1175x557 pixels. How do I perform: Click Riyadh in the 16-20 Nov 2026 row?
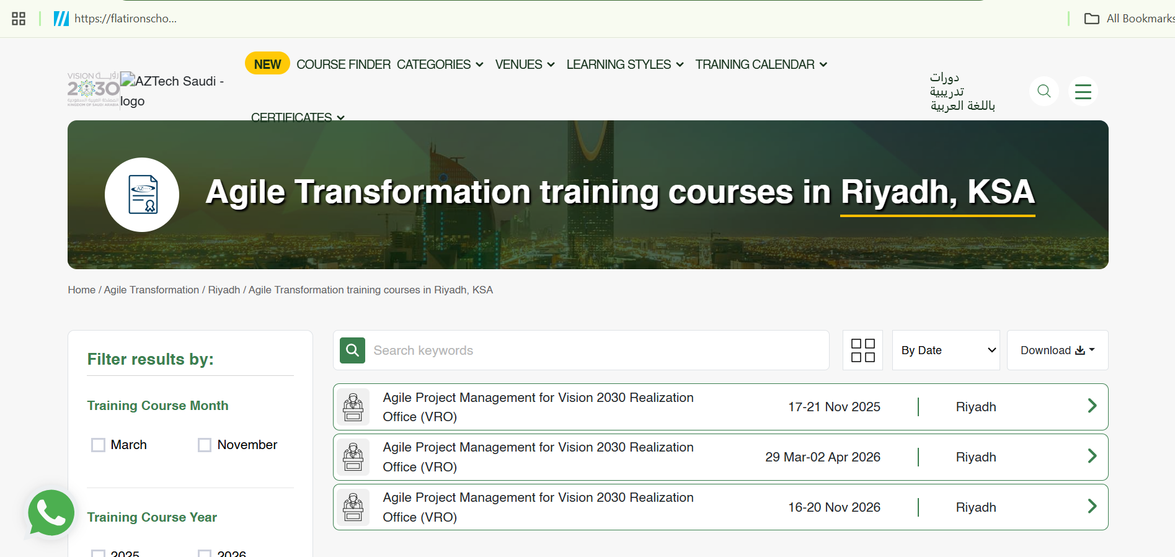click(976, 507)
